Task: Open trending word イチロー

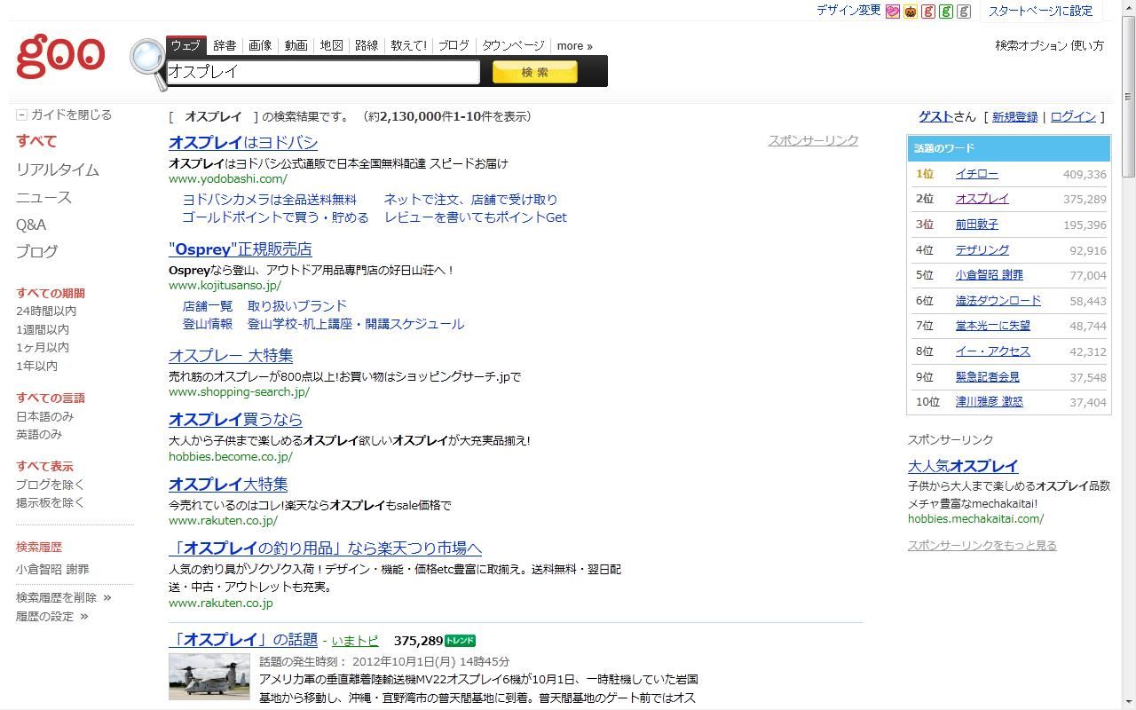Action: click(x=976, y=174)
